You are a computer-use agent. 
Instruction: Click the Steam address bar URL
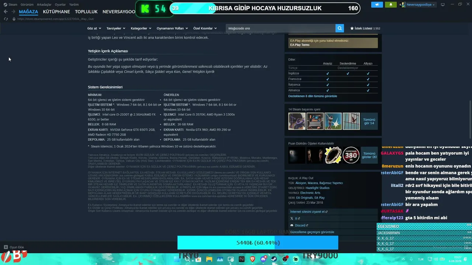tap(55, 19)
